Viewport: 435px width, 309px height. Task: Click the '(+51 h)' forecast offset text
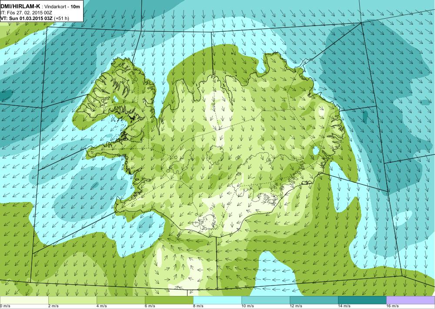(62, 18)
